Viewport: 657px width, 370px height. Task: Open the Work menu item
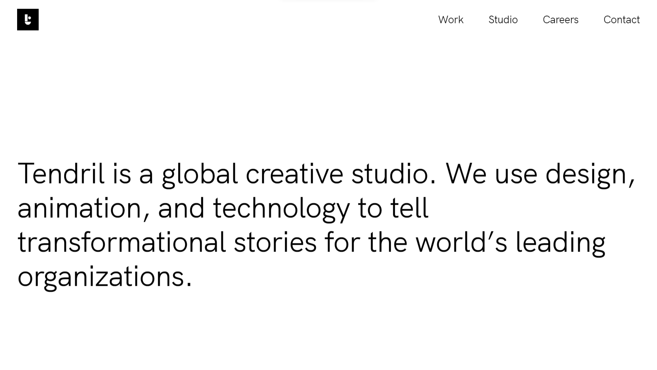tap(451, 20)
